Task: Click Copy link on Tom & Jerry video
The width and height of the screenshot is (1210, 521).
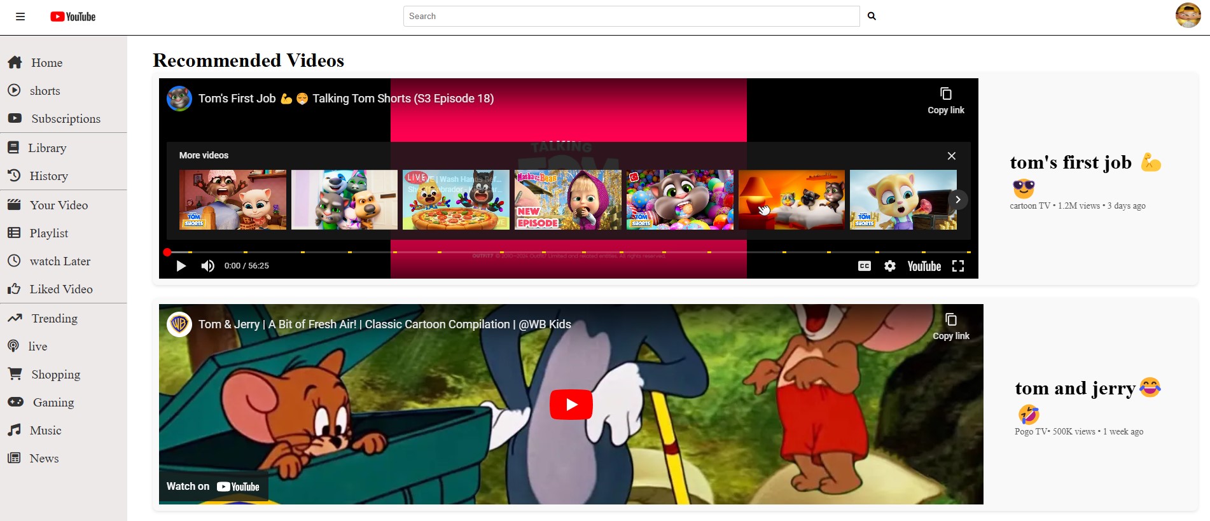Action: pyautogui.click(x=950, y=326)
